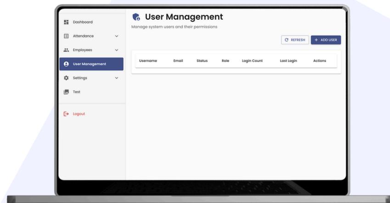This screenshot has height=203, width=390.
Task: Click the Actions column header
Action: tap(320, 61)
